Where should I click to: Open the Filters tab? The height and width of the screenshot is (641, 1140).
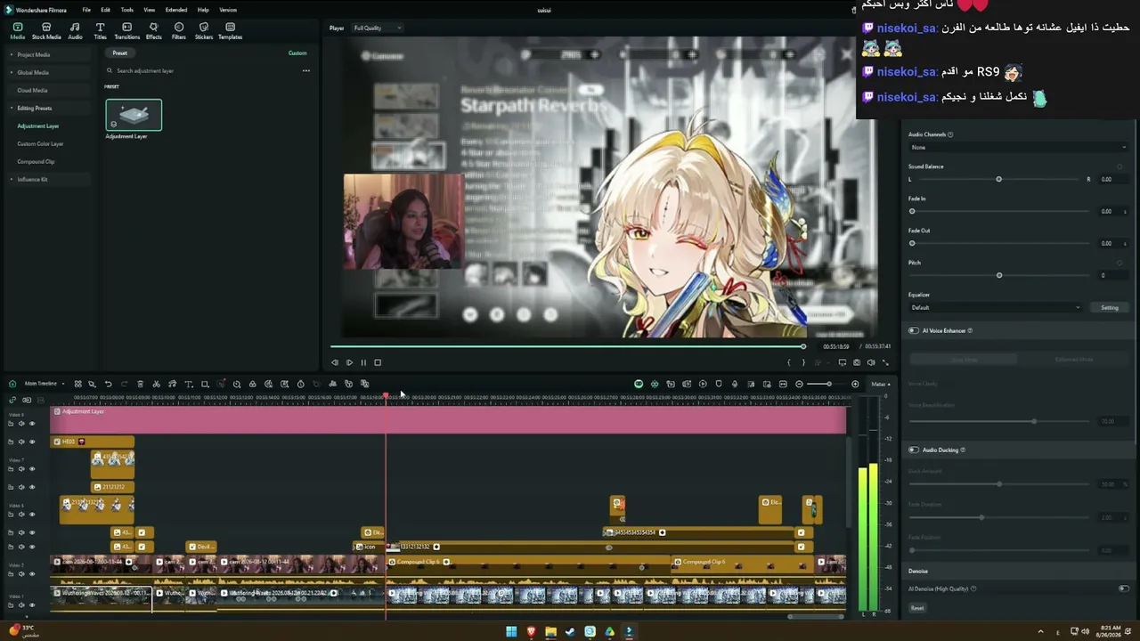click(179, 31)
